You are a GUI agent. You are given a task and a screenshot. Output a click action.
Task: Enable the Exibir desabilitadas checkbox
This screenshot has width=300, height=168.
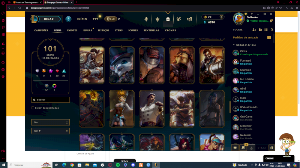pyautogui.click(x=33, y=108)
